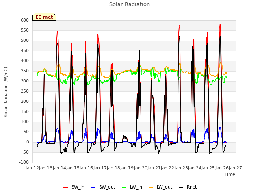Image resolution: width=260 pixels, height=195 pixels.
Task: Click the LW_out orange legend swatch
Action: click(151, 188)
